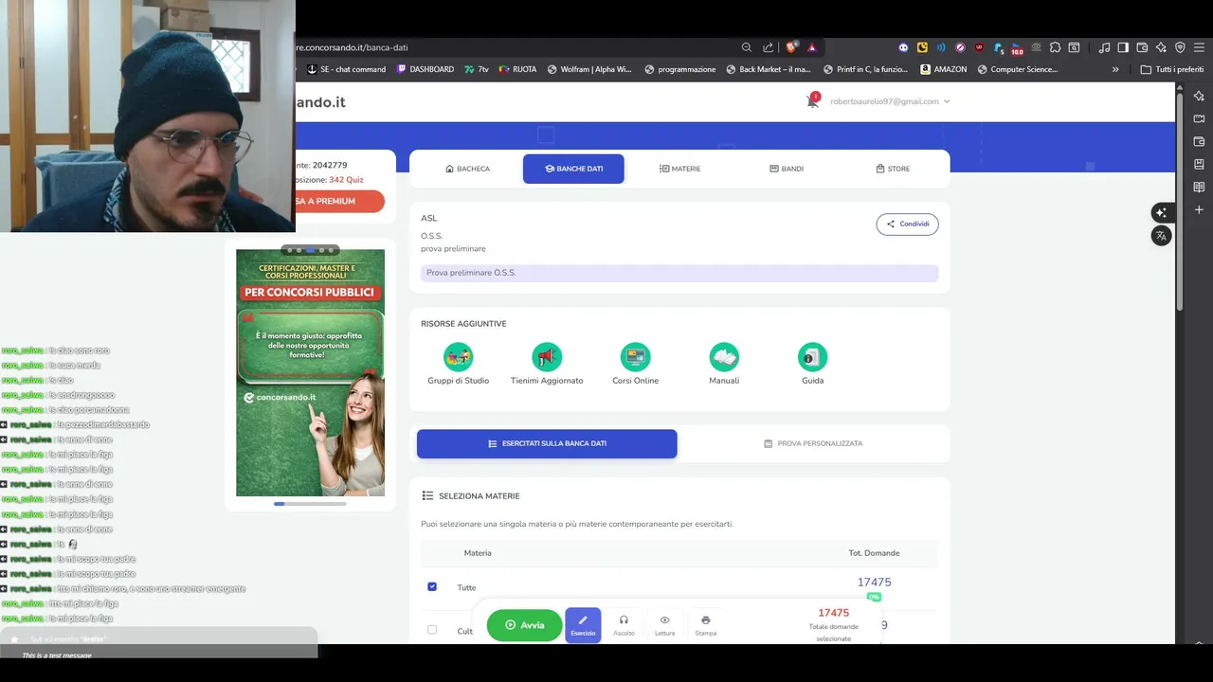
Task: Open the uBlock Origin extension icon
Action: tap(979, 47)
